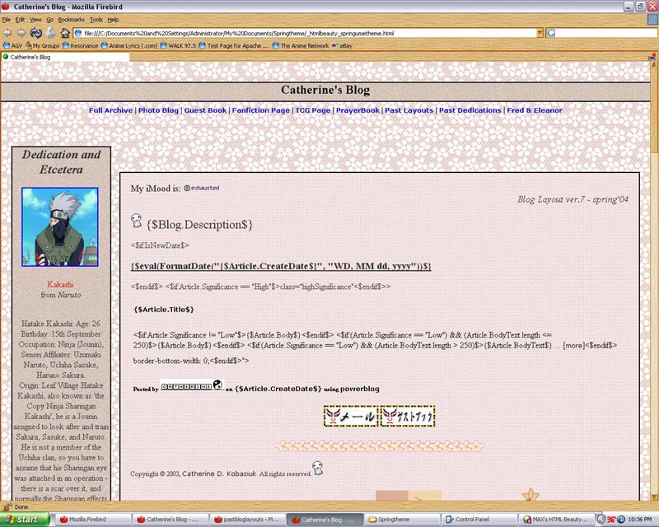This screenshot has height=527, width=659.
Task: Reload the current page
Action: 35,33
